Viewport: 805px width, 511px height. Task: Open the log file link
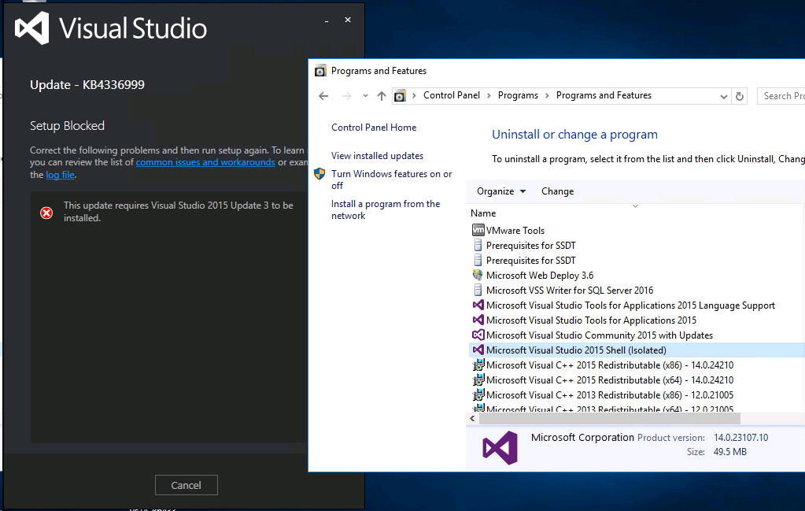60,174
